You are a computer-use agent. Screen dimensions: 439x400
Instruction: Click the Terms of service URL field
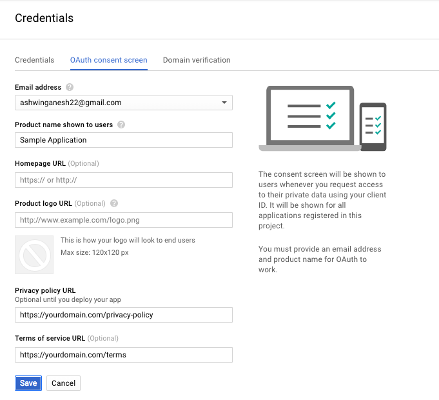pos(124,355)
